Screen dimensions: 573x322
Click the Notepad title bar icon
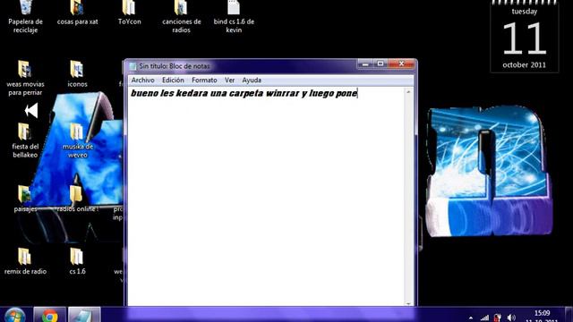click(133, 66)
